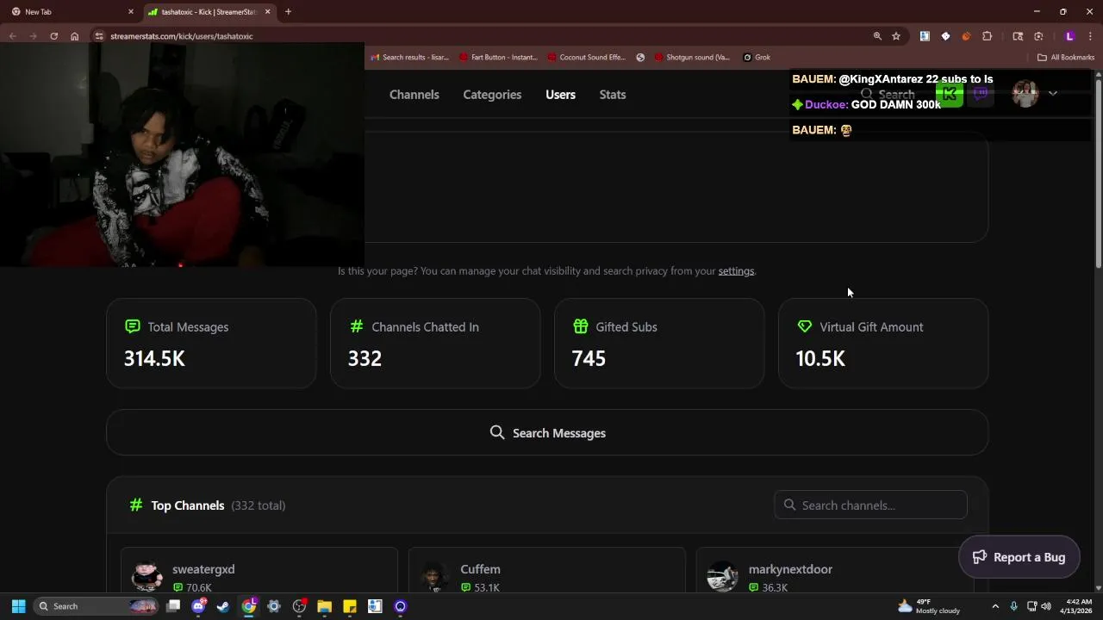Open a new browser tab with plus
1103x620 pixels.
(x=288, y=12)
